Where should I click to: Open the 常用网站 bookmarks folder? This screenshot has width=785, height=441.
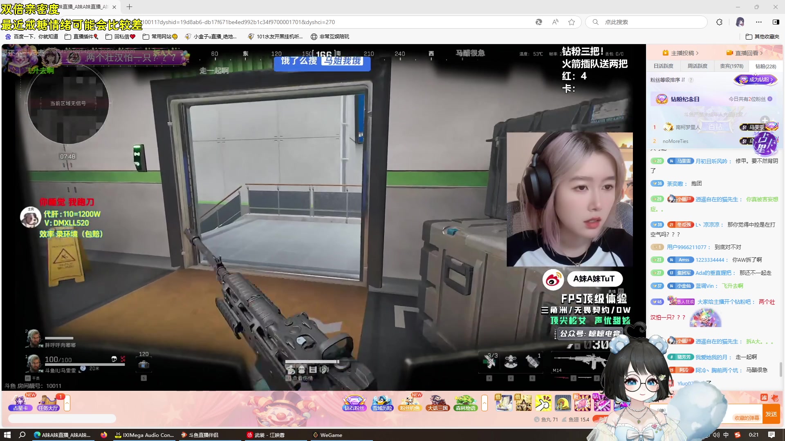pos(160,37)
